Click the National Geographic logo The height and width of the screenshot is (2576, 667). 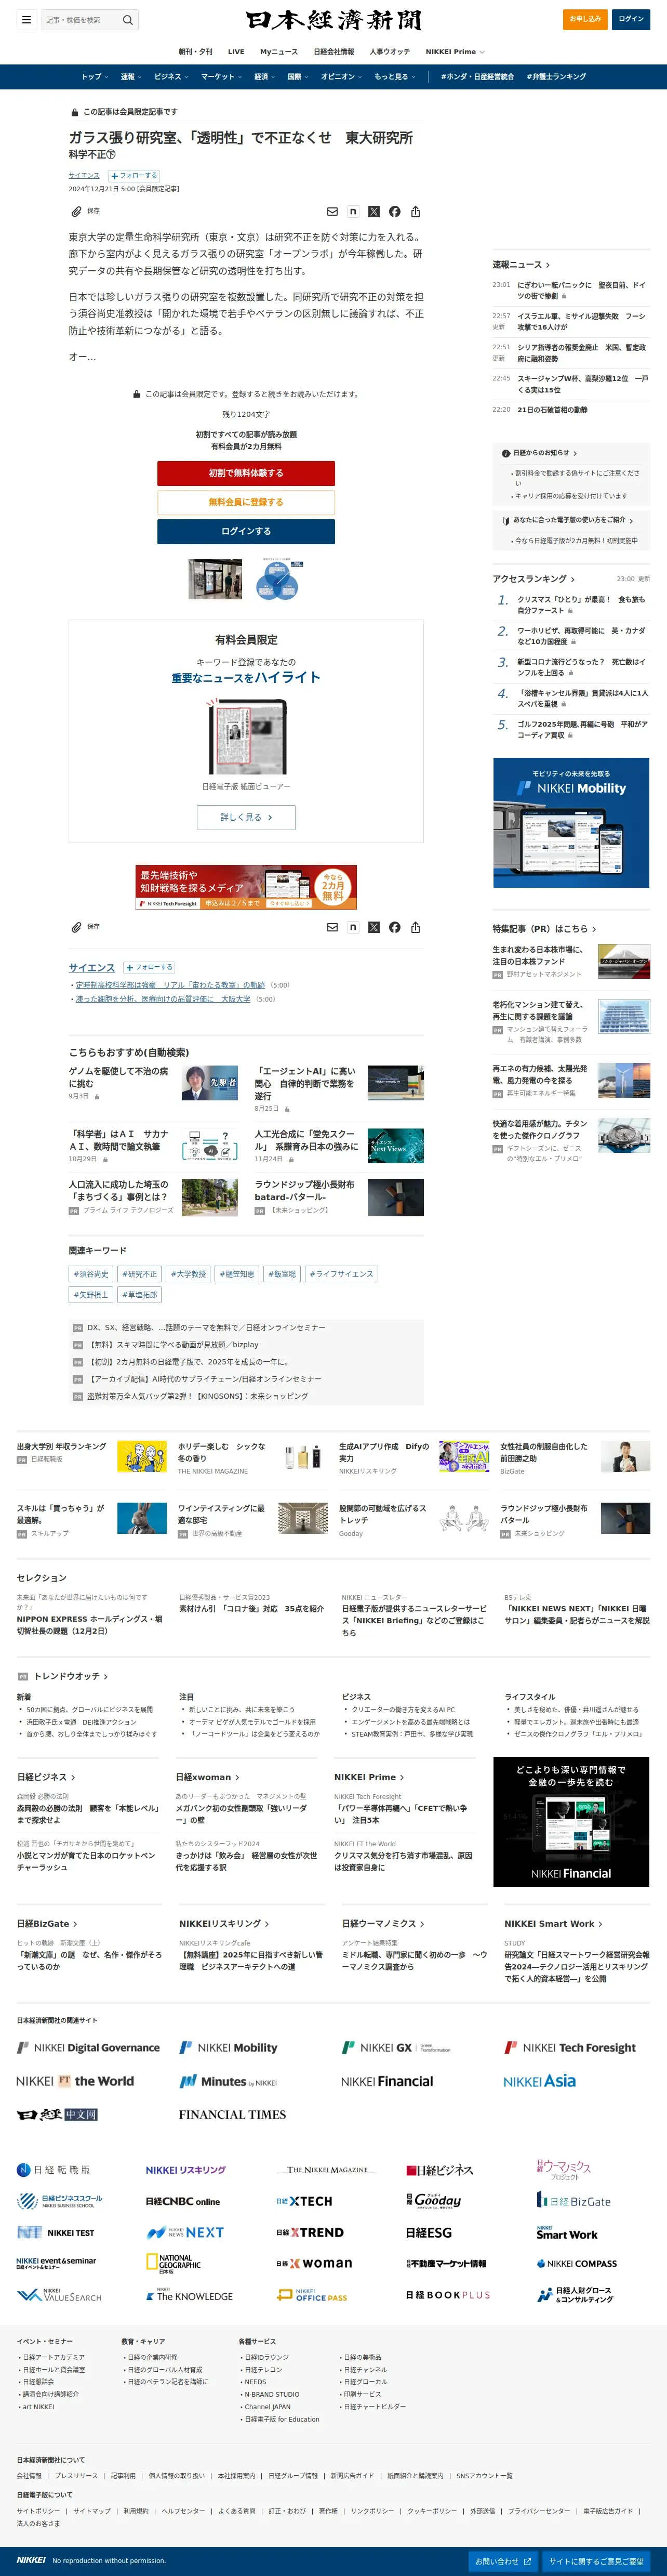174,2263
